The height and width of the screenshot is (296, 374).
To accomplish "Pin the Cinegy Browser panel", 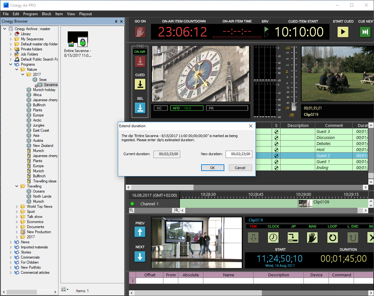I will tap(116, 22).
